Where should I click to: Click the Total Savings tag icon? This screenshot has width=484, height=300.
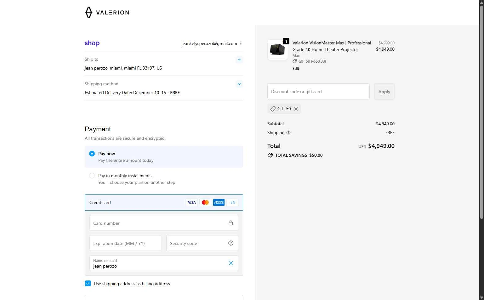(270, 155)
